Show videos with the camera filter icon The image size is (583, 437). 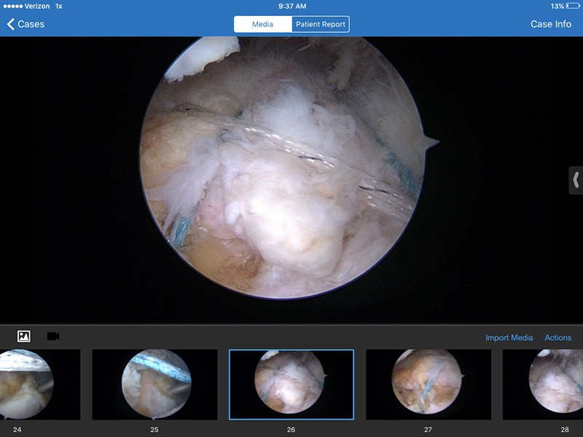click(53, 336)
